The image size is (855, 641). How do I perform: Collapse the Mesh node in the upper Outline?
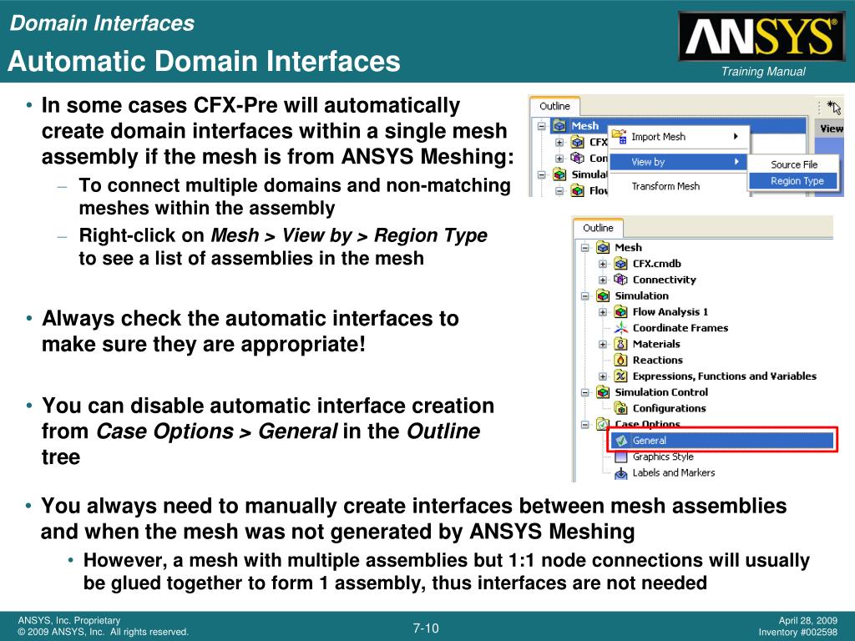pos(541,127)
